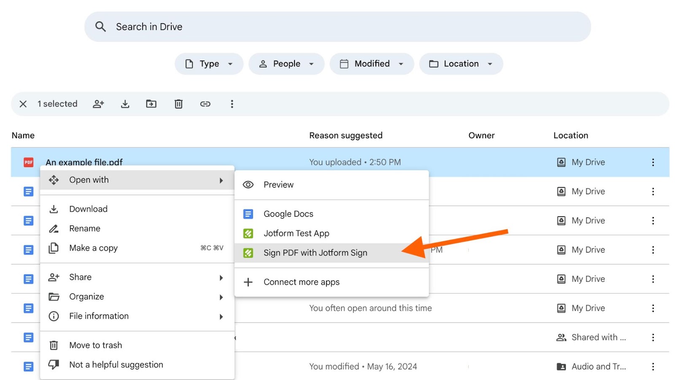675x380 pixels.
Task: Click Connect more apps option
Action: [x=301, y=282]
